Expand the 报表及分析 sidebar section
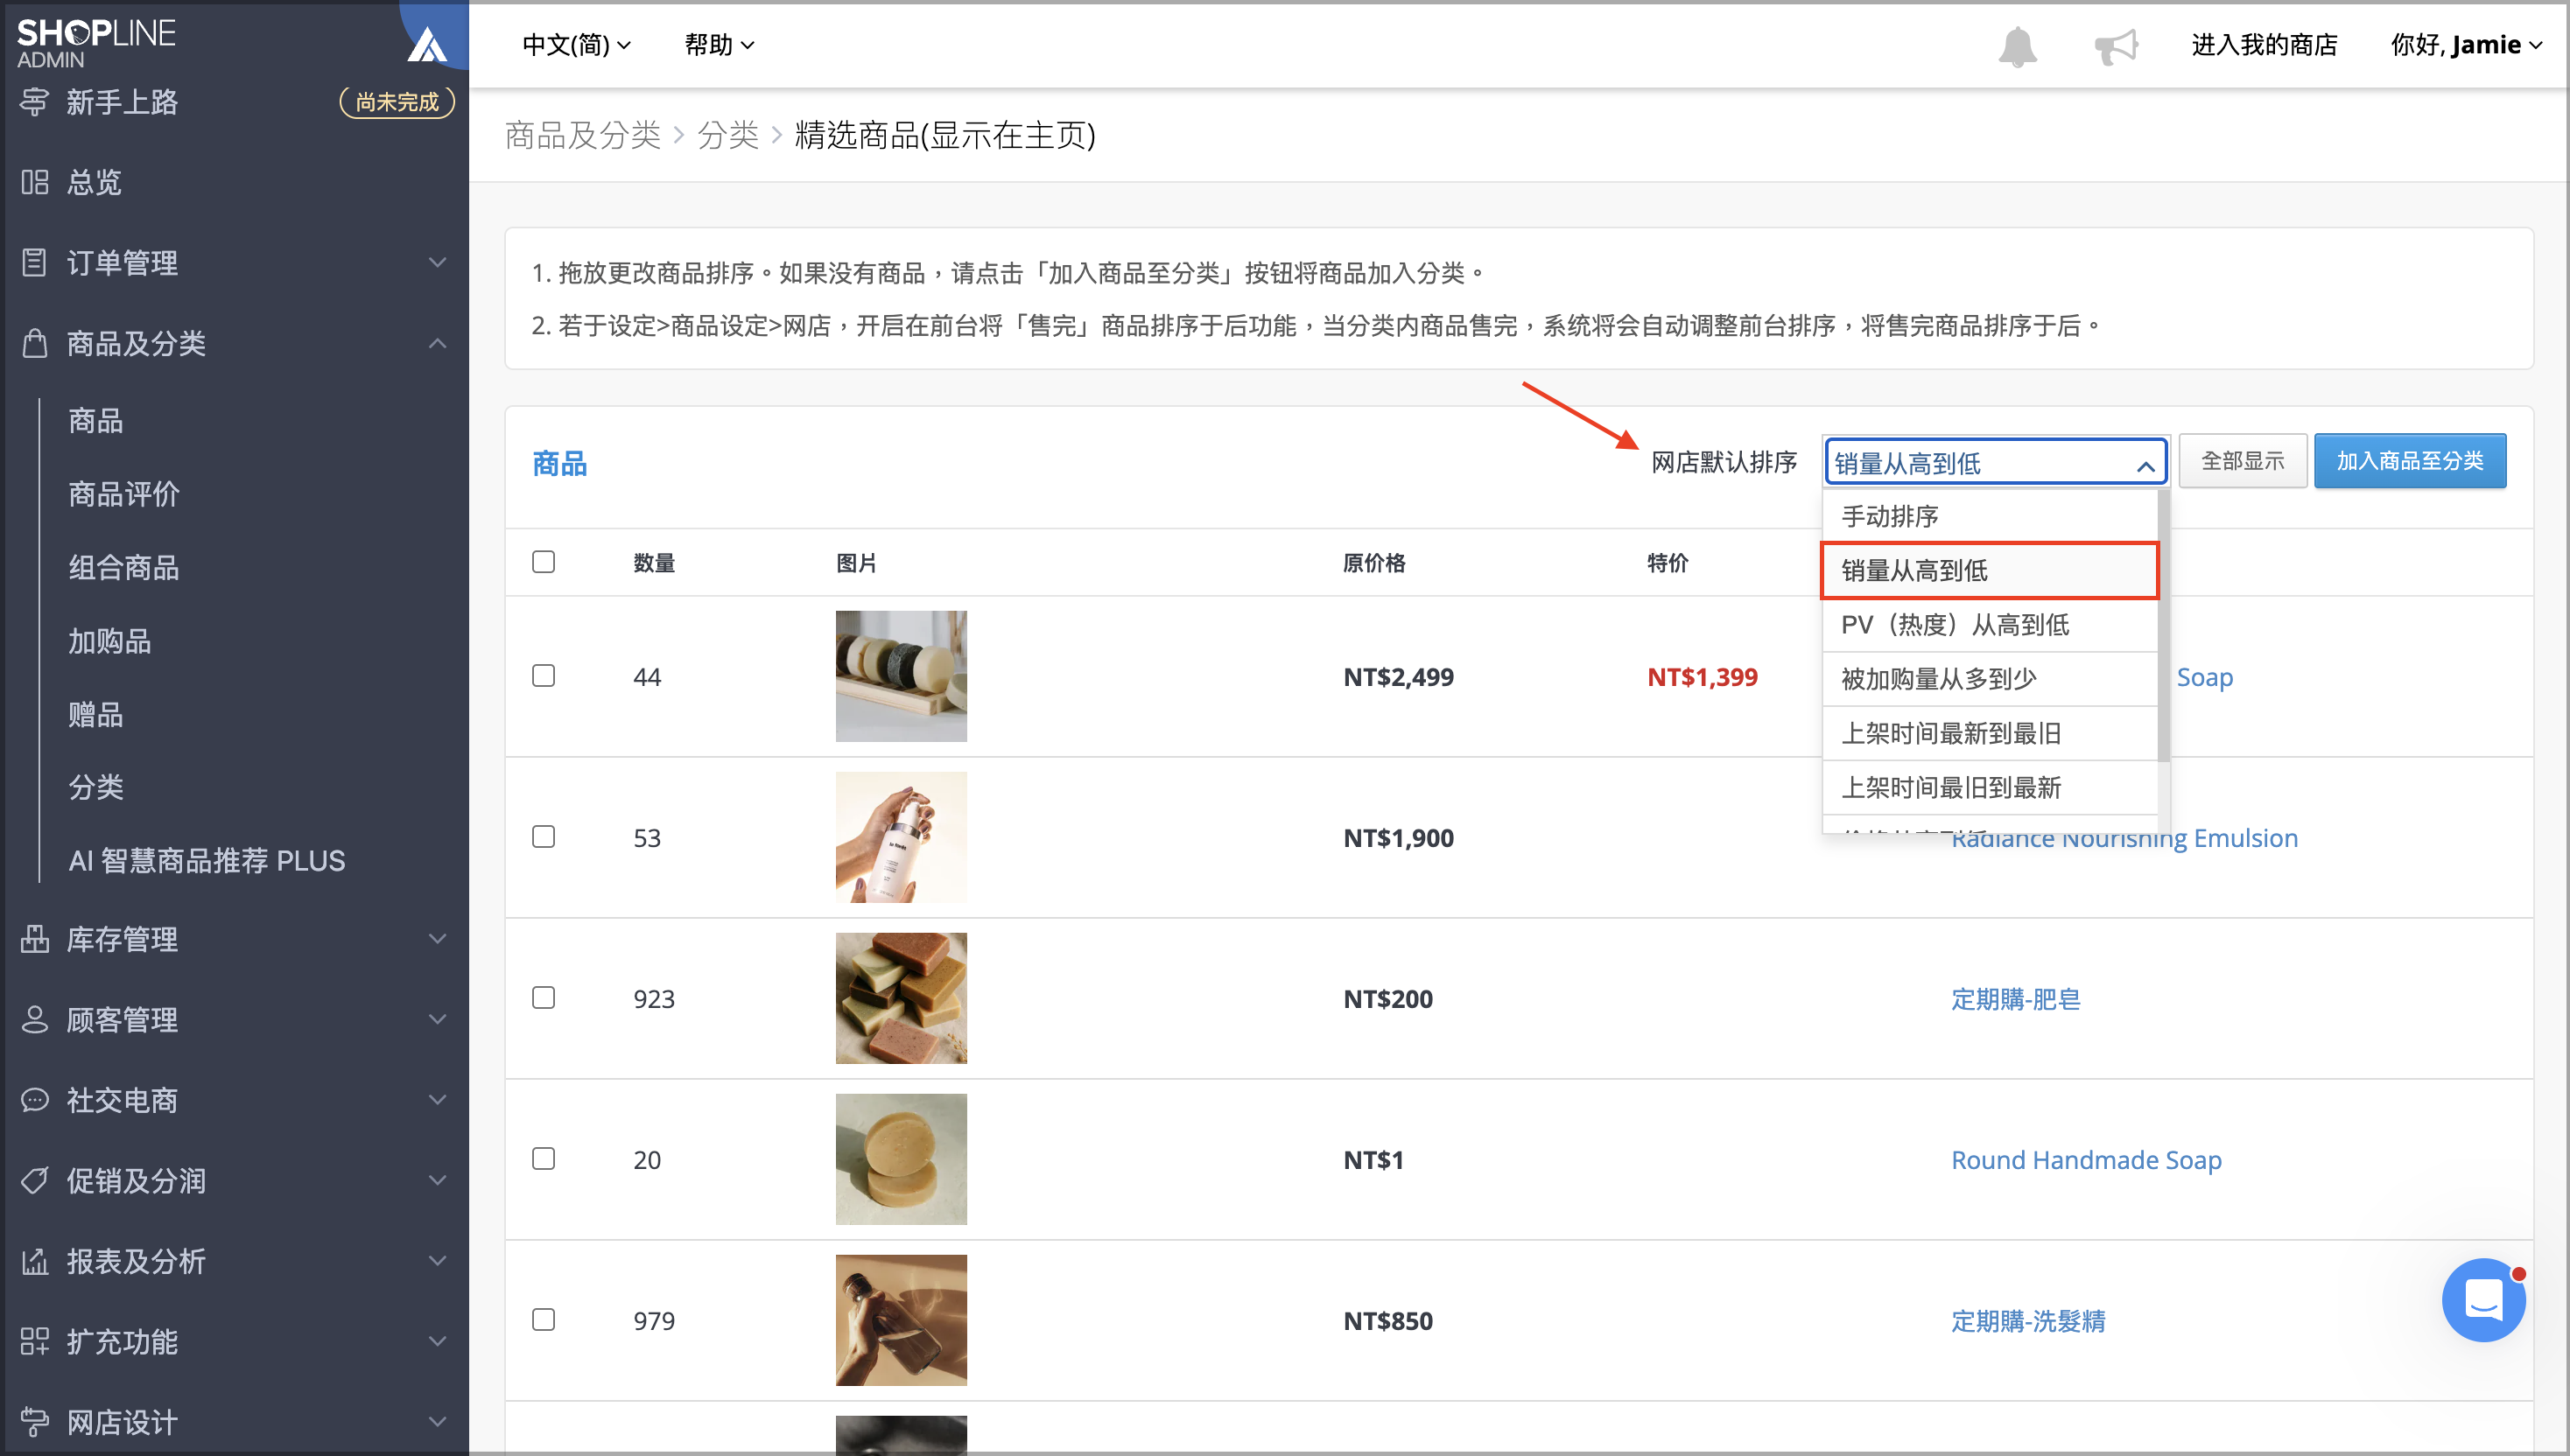2570x1456 pixels. pyautogui.click(x=437, y=1261)
